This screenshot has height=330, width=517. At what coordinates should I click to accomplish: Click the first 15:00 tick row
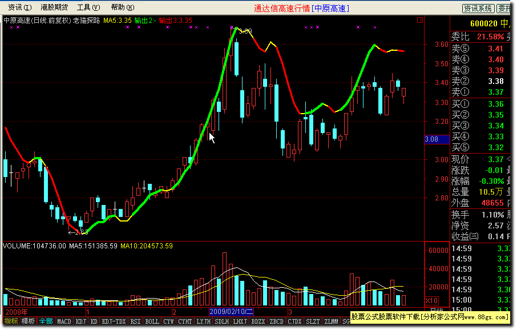tap(480, 300)
